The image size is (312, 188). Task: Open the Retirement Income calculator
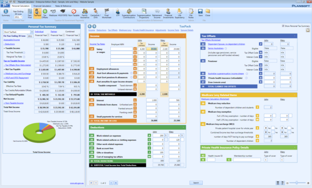[x=157, y=14]
